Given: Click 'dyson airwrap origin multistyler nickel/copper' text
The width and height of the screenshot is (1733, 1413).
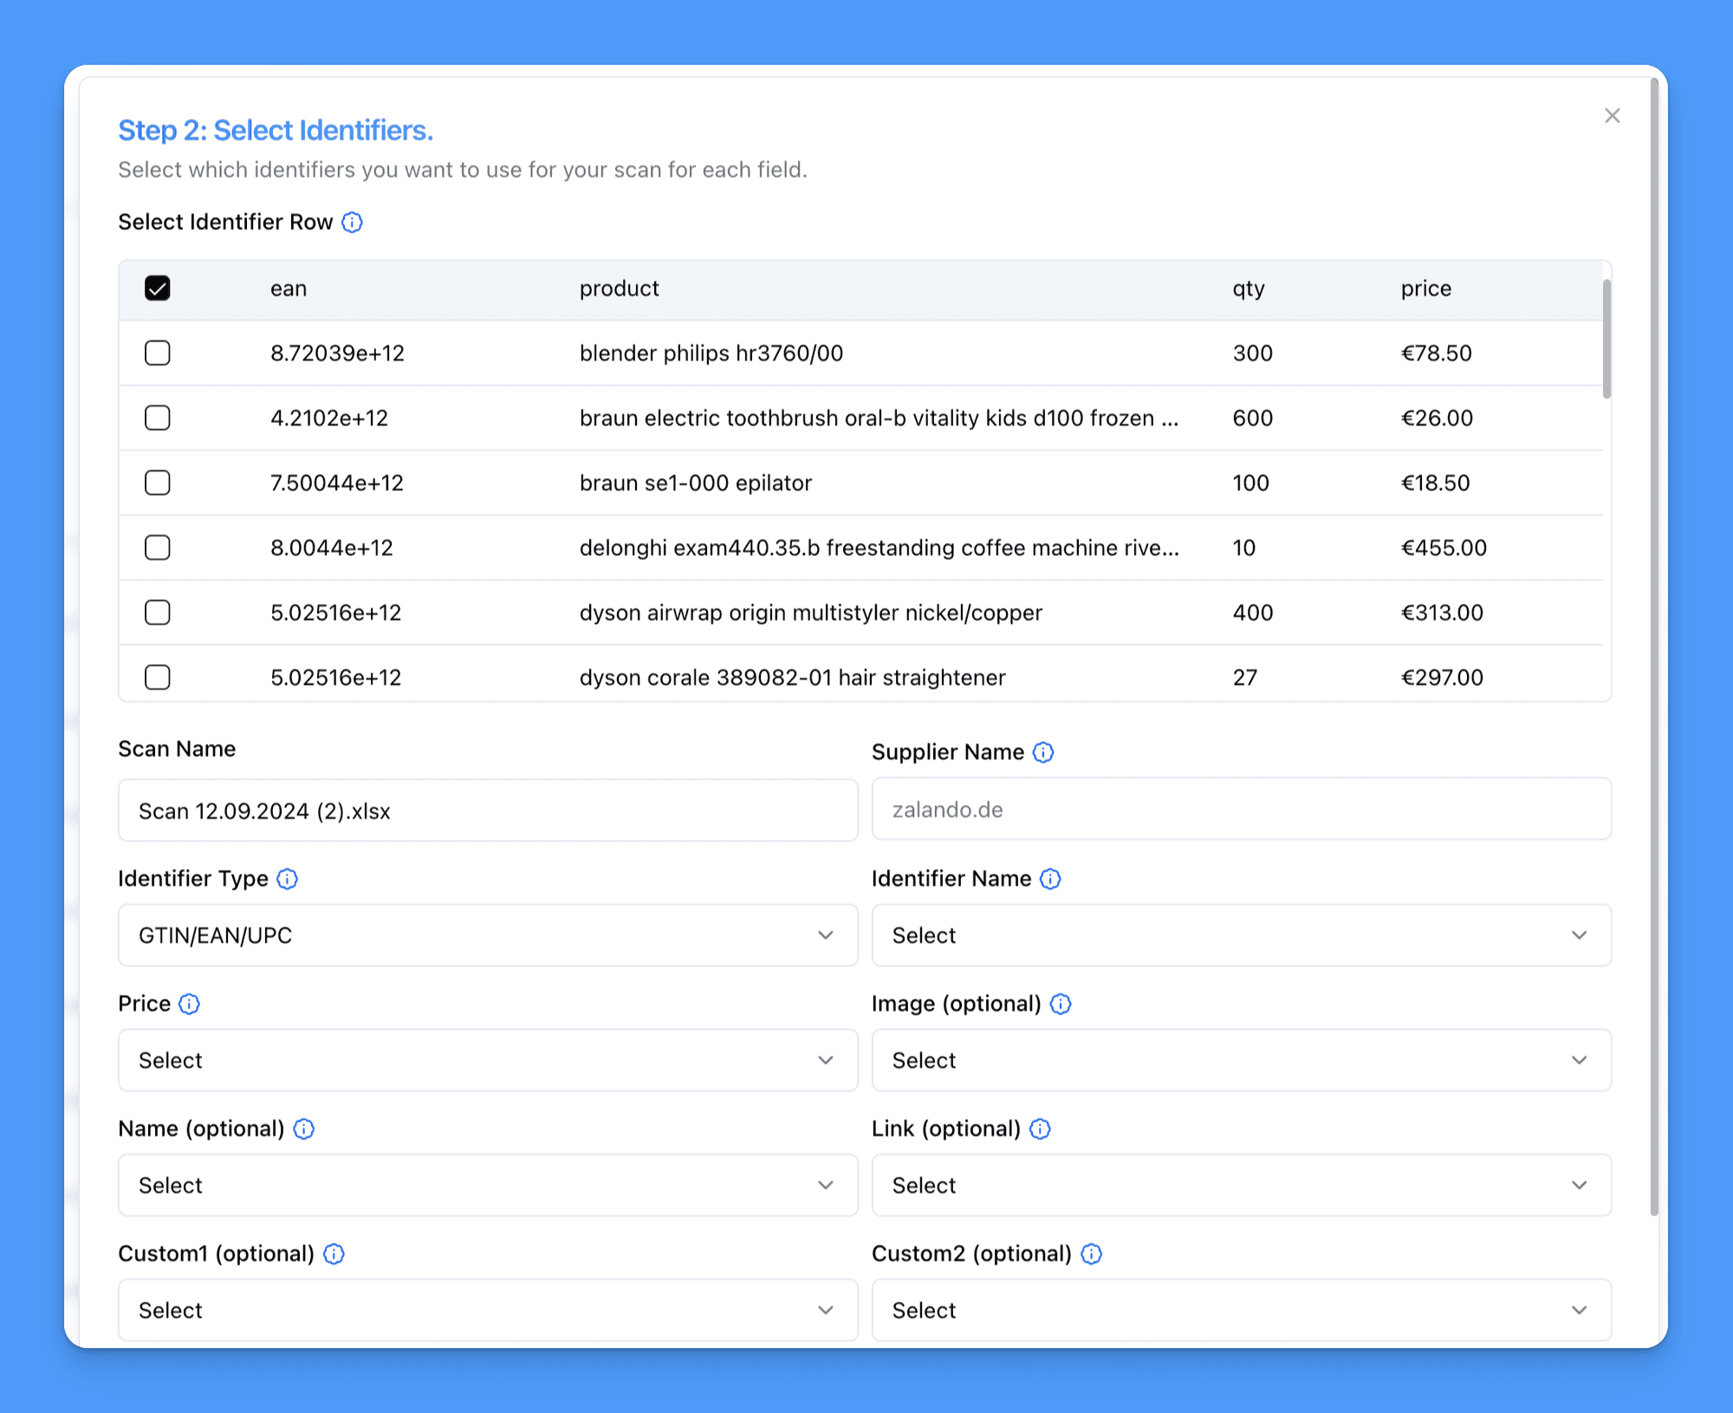Looking at the screenshot, I should point(811,613).
